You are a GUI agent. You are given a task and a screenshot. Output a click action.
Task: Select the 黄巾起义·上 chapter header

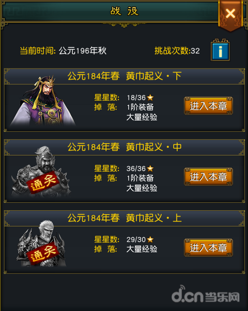point(124,218)
